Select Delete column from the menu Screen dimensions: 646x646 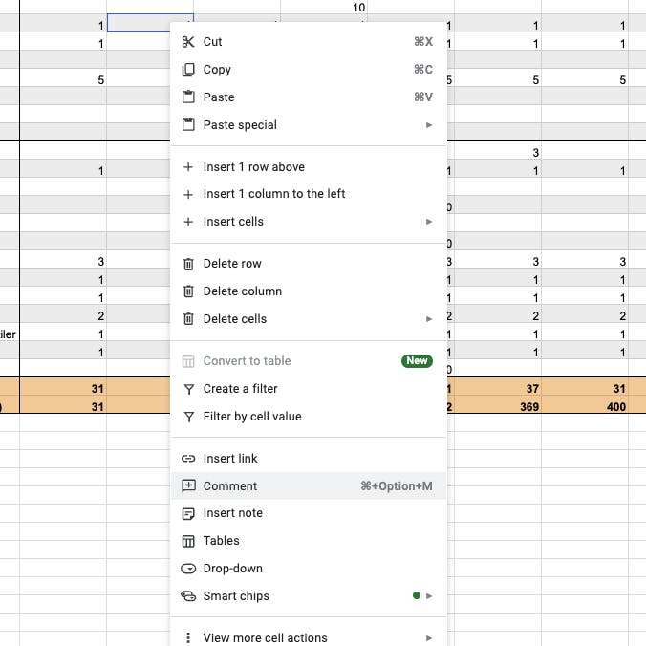(242, 291)
